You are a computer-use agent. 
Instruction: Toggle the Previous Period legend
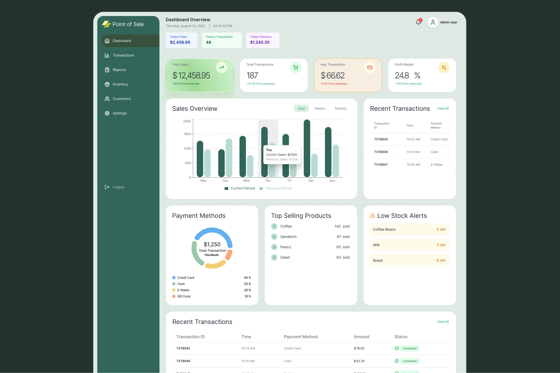pos(275,188)
